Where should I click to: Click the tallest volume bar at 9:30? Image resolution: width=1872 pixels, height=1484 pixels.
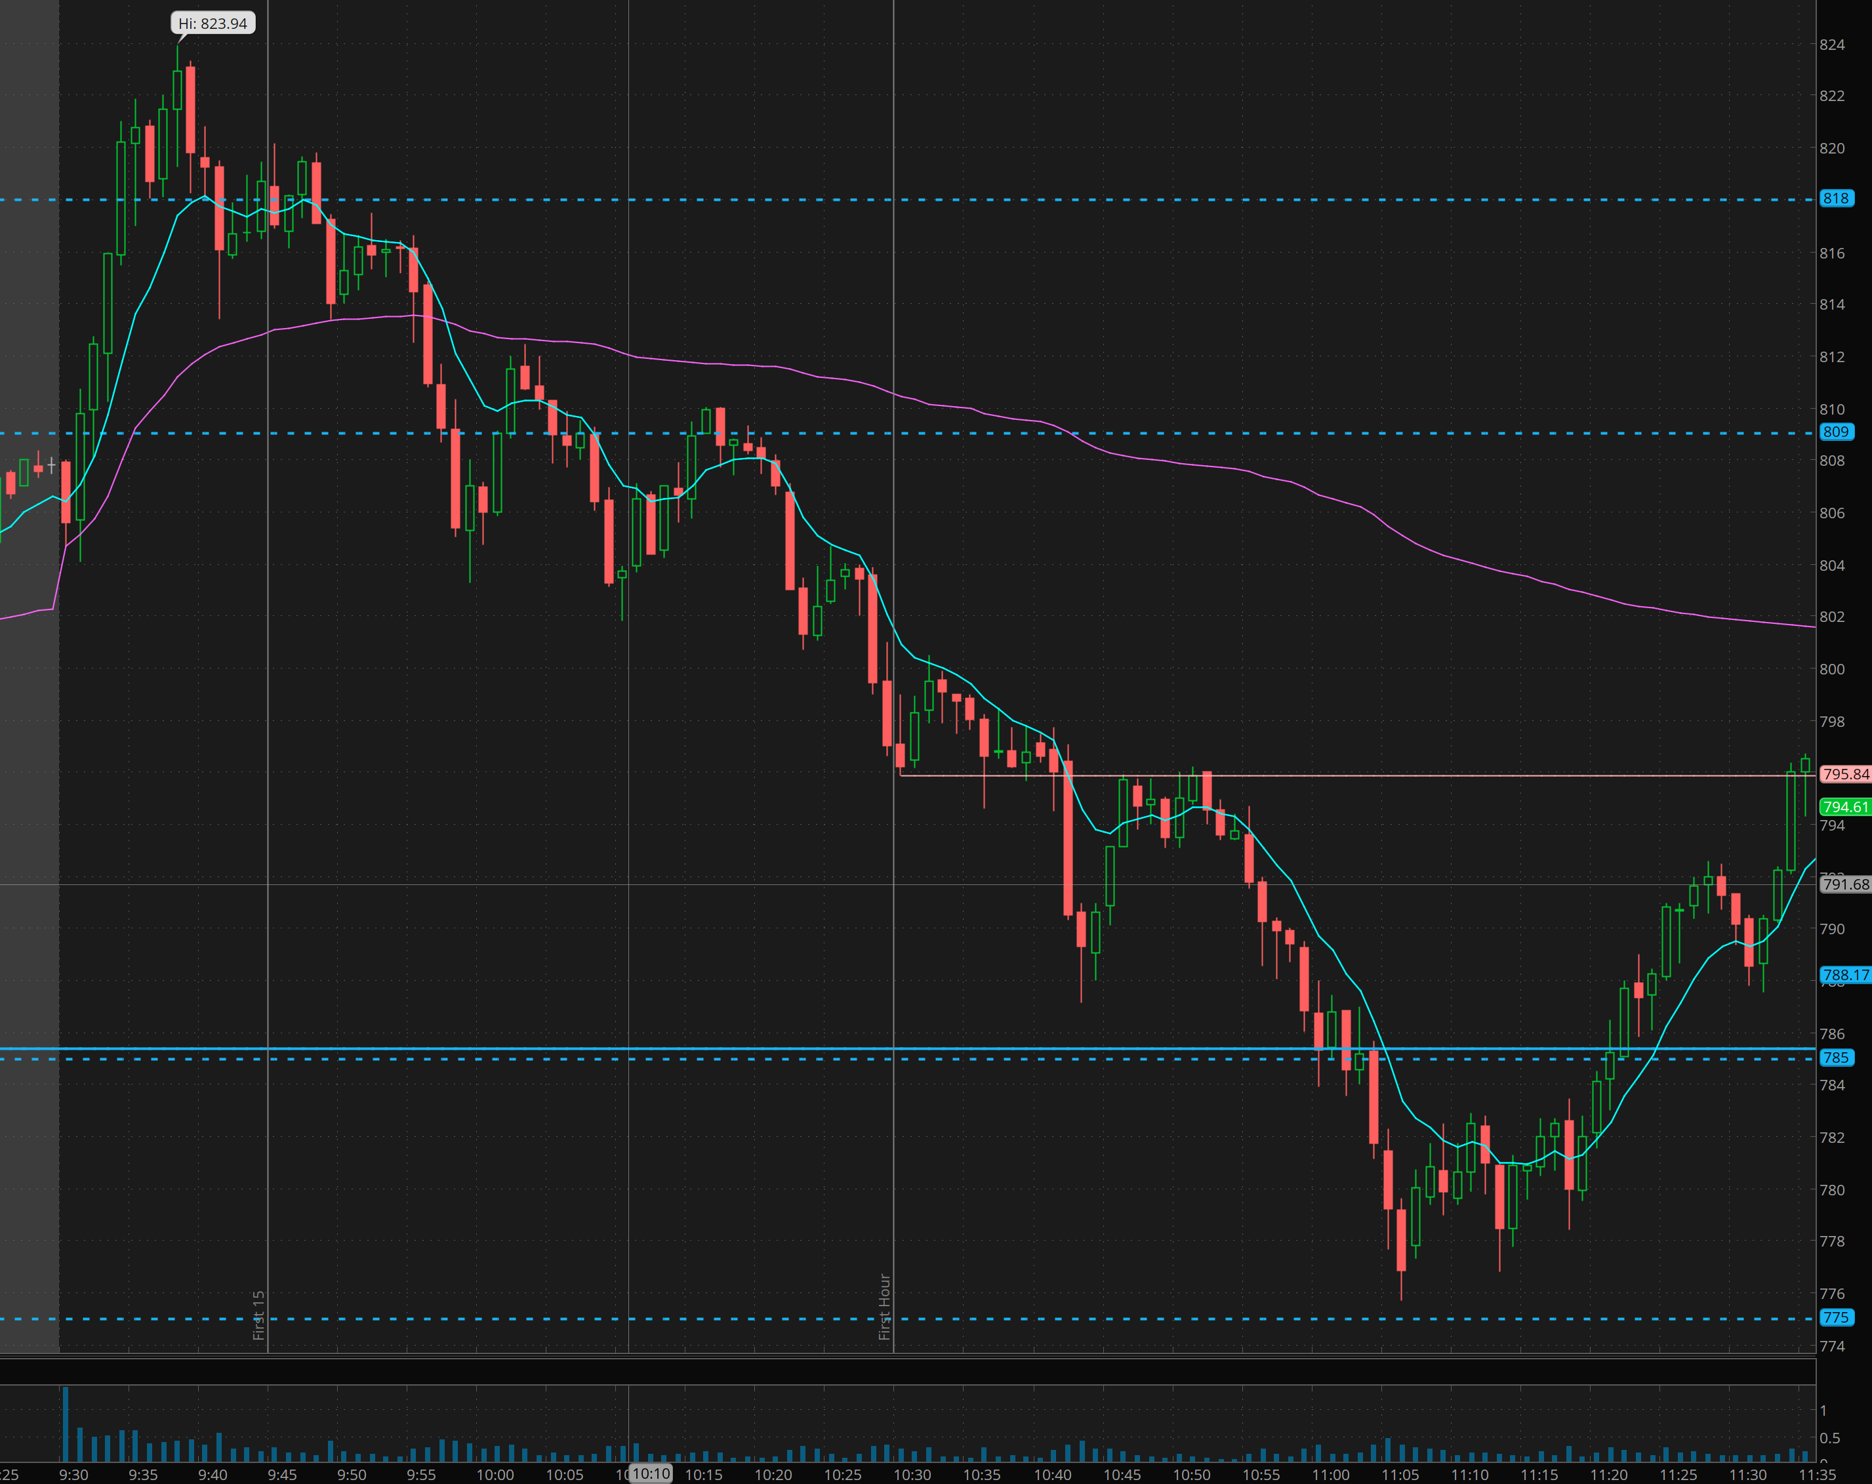65,1424
